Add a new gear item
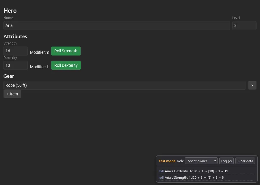This screenshot has height=185, width=260. click(x=12, y=94)
